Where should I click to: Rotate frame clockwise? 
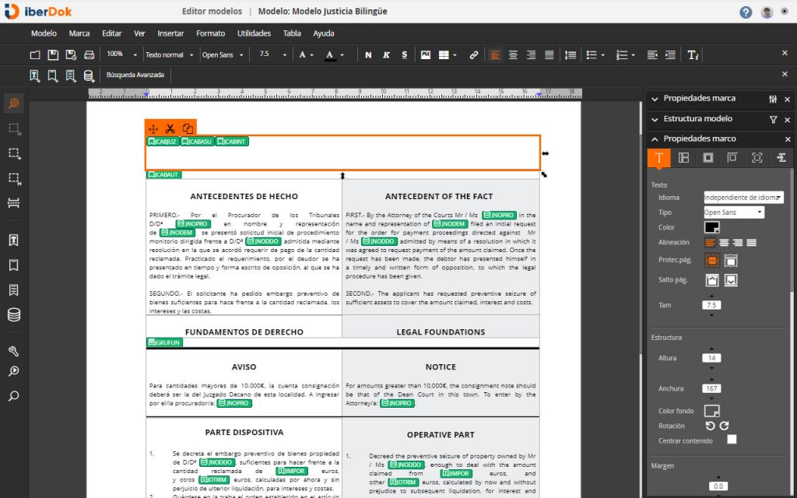(x=725, y=426)
